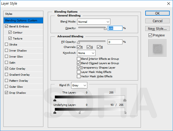Click Underlying Layer split handle at 93
Viewport: 173px width, 131px height.
point(80,112)
